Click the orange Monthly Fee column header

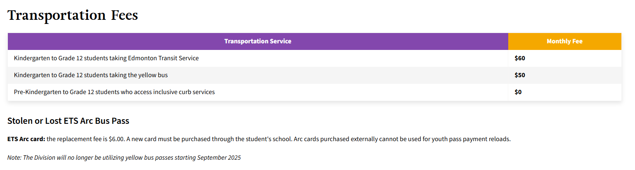(564, 41)
